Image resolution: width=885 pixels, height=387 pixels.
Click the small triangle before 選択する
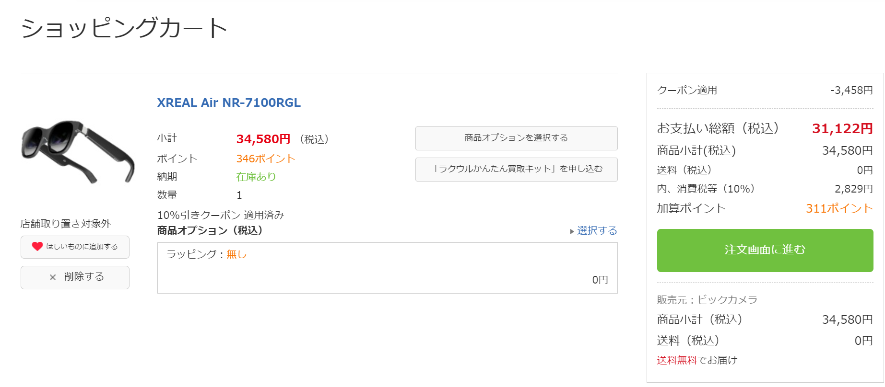(572, 231)
